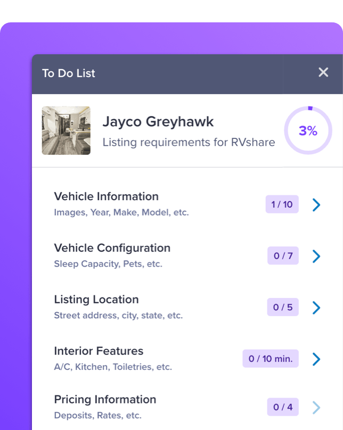Open Listing Location using its chevron arrow

(316, 308)
